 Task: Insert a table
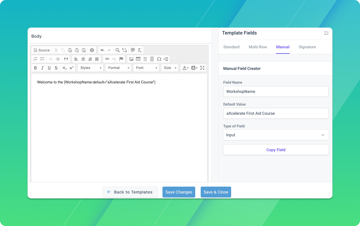[138, 59]
